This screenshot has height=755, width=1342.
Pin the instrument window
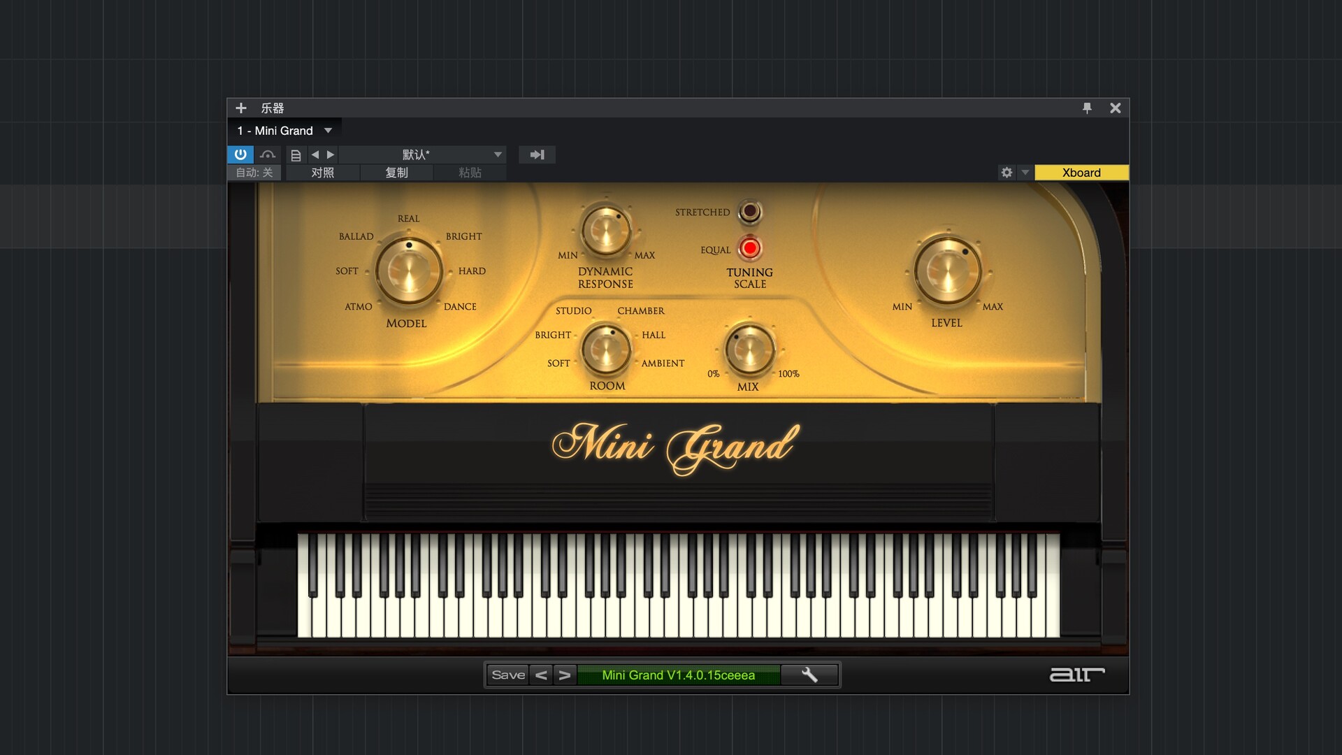(1087, 108)
